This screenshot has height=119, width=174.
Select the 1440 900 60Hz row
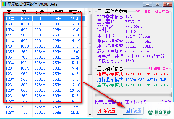tap(44, 40)
